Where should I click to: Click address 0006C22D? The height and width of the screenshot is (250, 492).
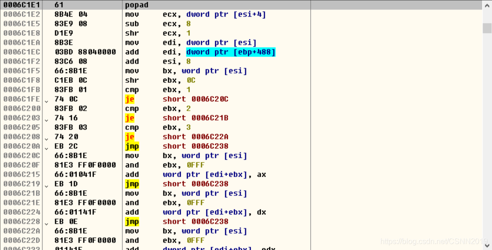[x=22, y=240]
